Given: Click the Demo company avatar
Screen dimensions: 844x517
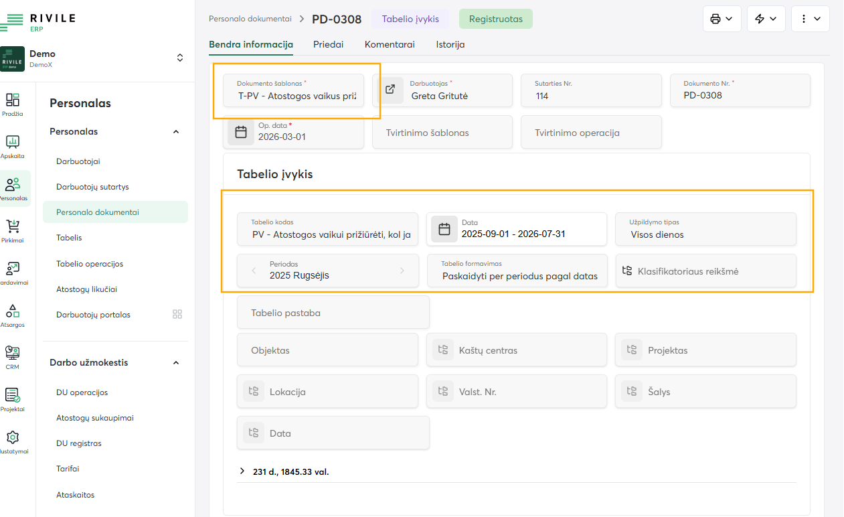Looking at the screenshot, I should click(x=13, y=59).
